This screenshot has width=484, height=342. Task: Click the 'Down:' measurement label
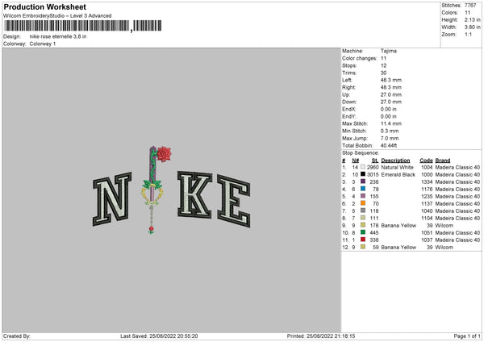click(349, 102)
